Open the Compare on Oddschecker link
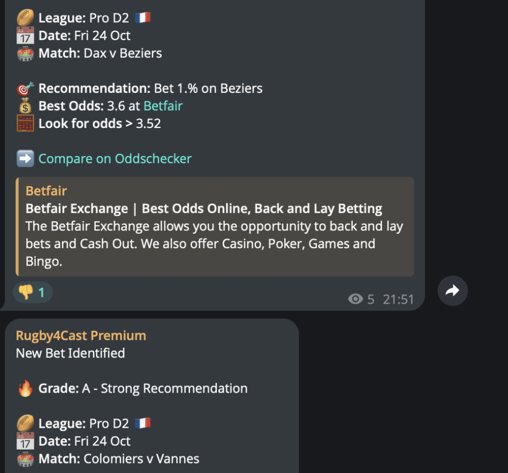This screenshot has height=473, width=508. tap(115, 159)
